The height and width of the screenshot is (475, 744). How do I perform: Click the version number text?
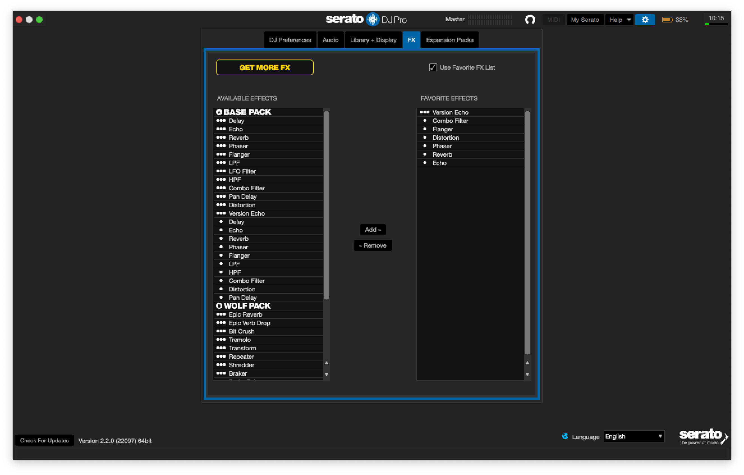(x=115, y=441)
